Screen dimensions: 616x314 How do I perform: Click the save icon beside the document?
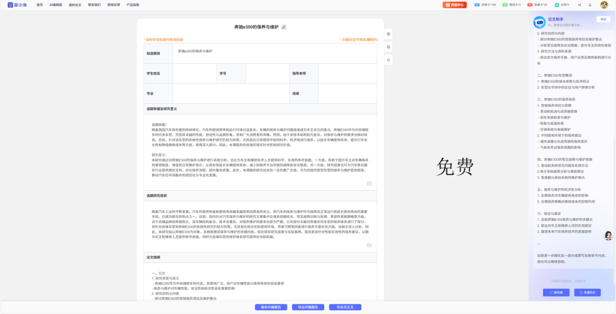pyautogui.click(x=388, y=47)
